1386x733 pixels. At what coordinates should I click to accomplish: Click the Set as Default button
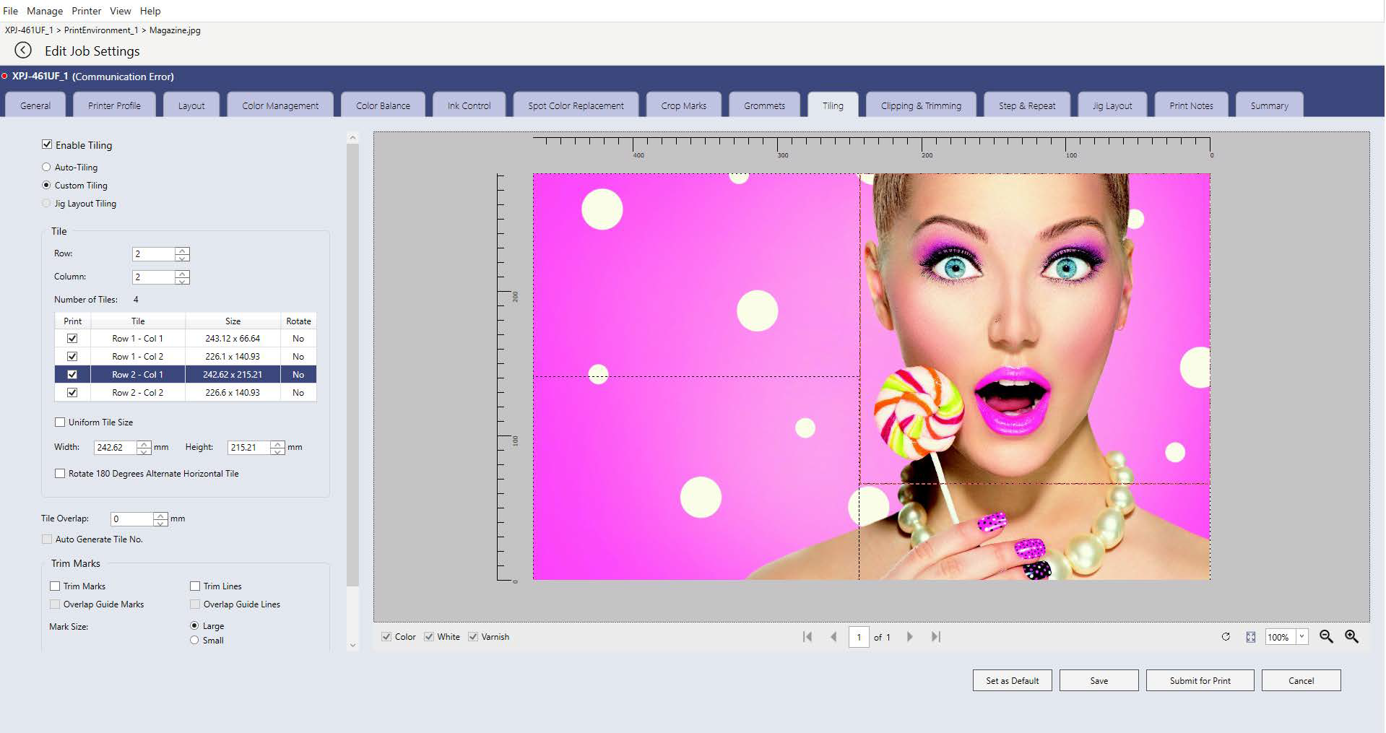coord(1012,680)
